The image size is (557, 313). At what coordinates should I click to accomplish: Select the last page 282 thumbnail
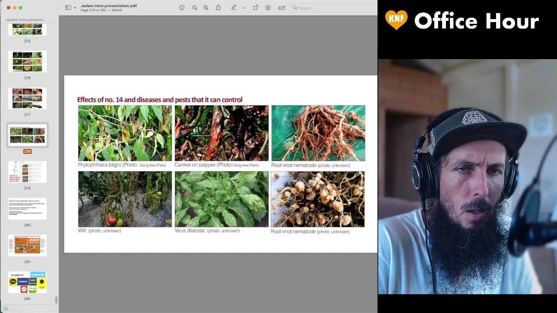pyautogui.click(x=27, y=283)
